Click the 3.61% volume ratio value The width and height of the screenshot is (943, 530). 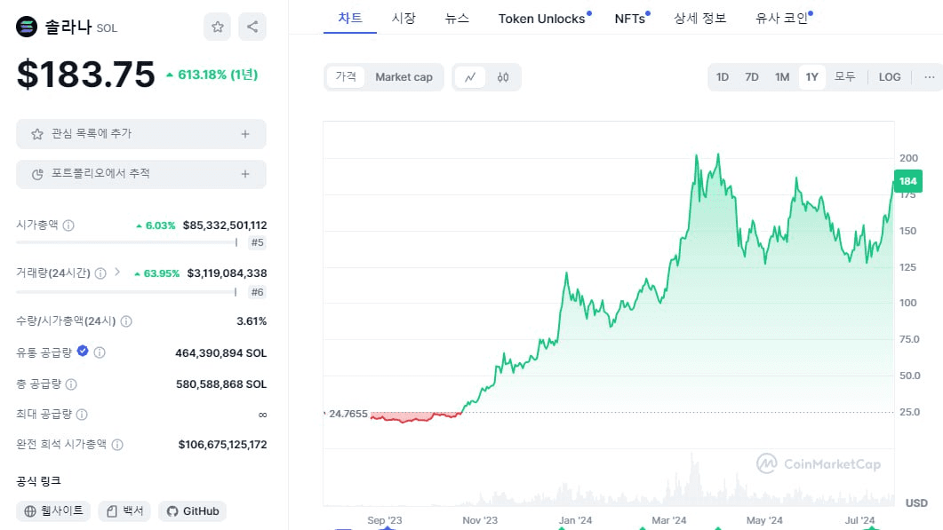tap(252, 321)
